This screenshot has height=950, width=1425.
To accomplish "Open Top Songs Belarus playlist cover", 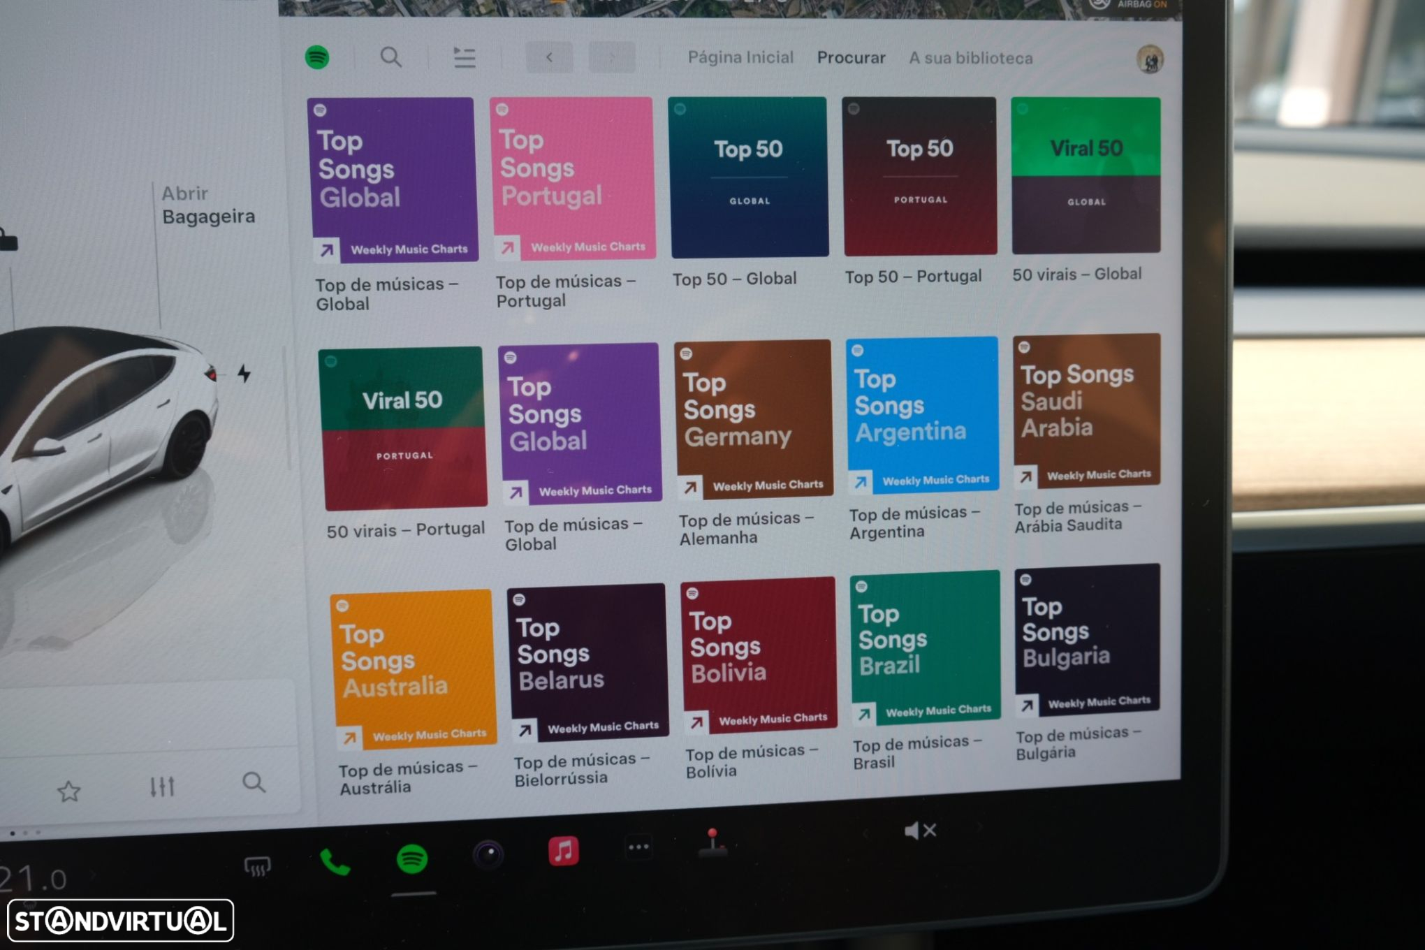I will click(x=588, y=662).
